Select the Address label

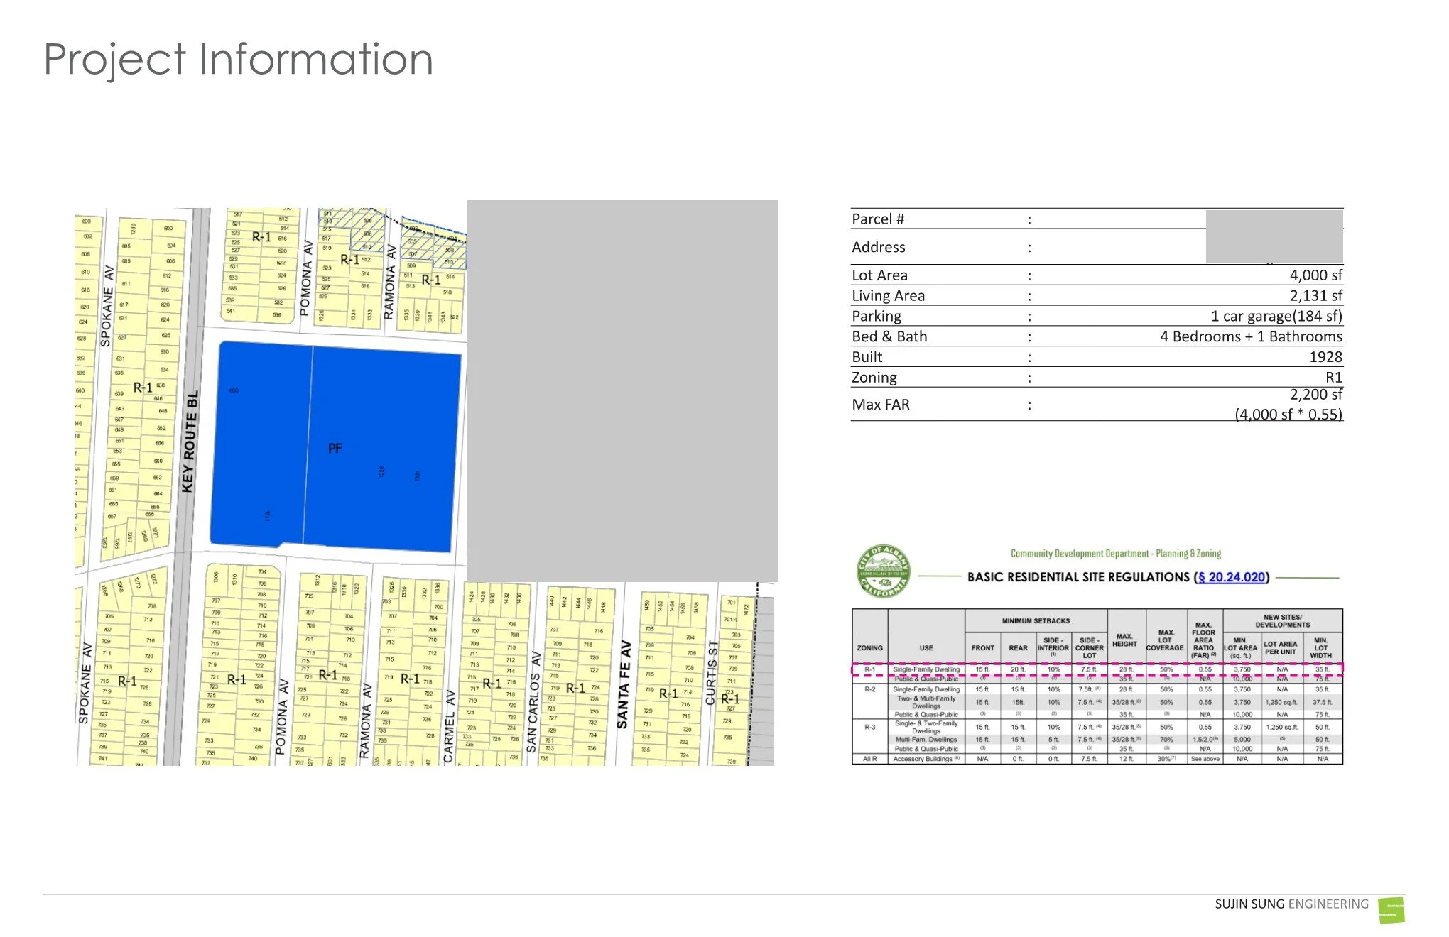click(879, 247)
